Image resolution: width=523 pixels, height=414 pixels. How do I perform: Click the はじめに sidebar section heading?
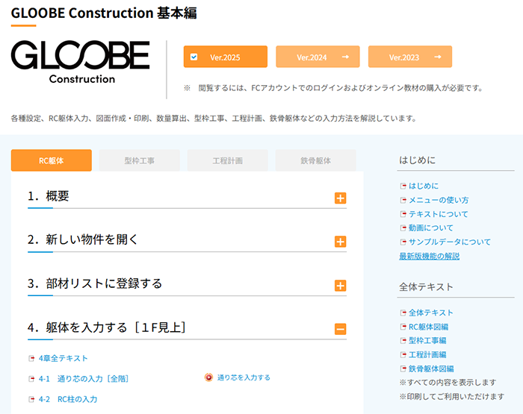click(417, 160)
